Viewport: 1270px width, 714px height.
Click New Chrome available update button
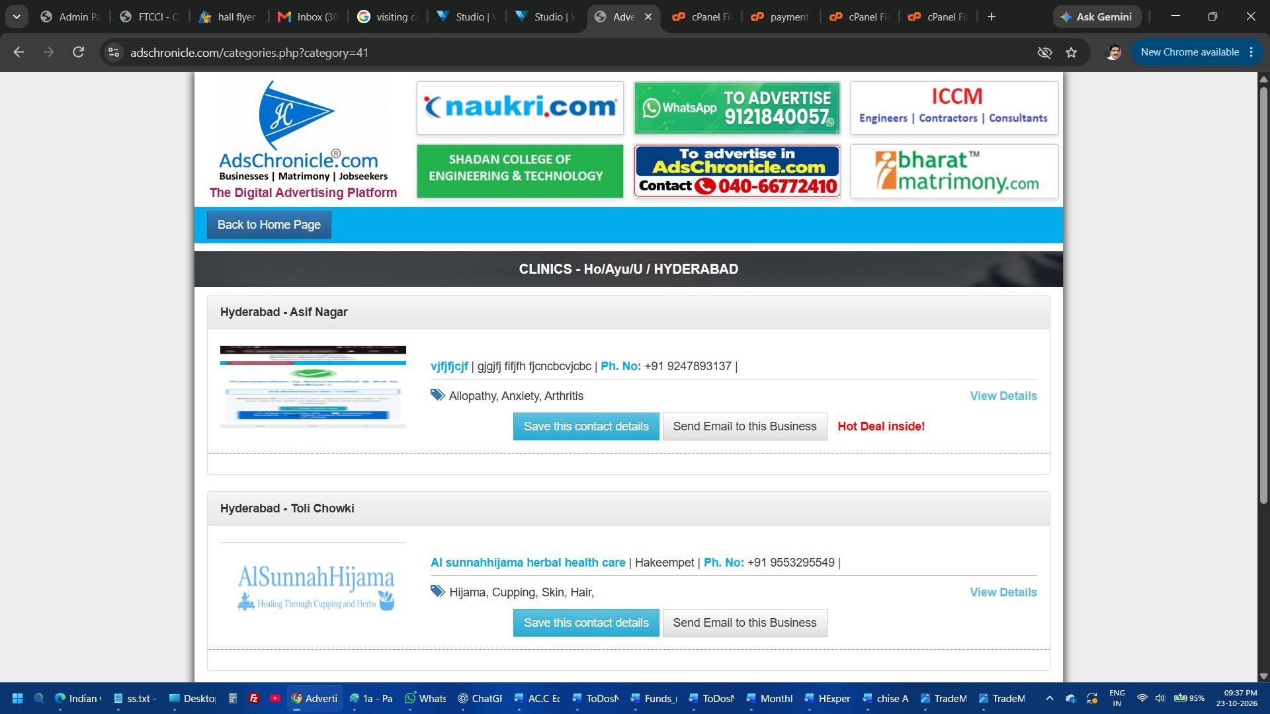tap(1189, 52)
